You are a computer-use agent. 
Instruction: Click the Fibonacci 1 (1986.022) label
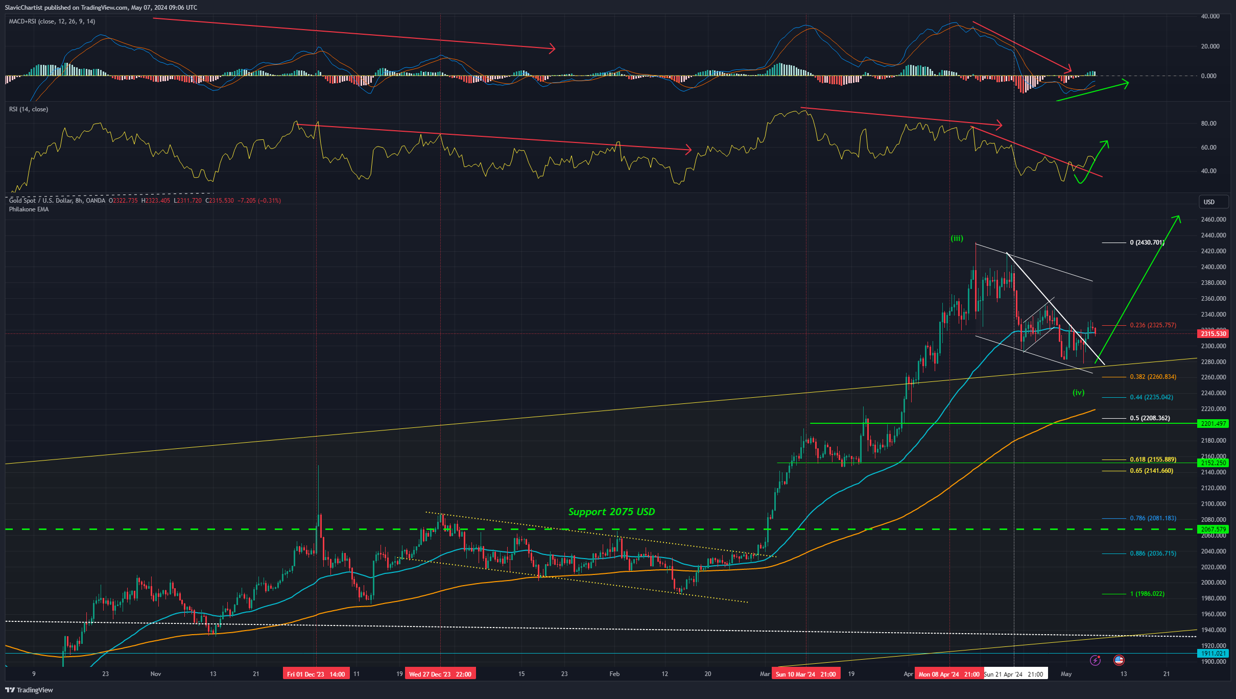[x=1147, y=594]
